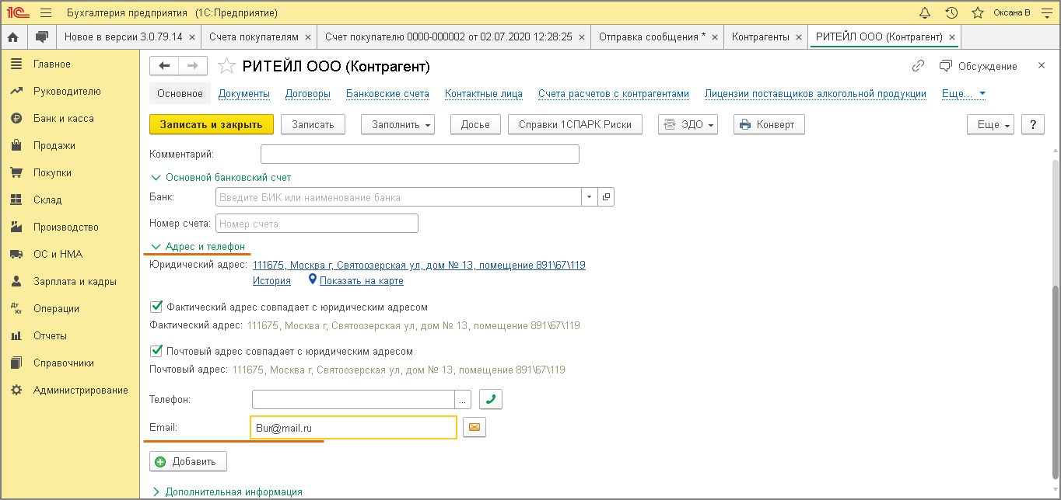
Task: Call the phone number via green handset
Action: tap(490, 399)
